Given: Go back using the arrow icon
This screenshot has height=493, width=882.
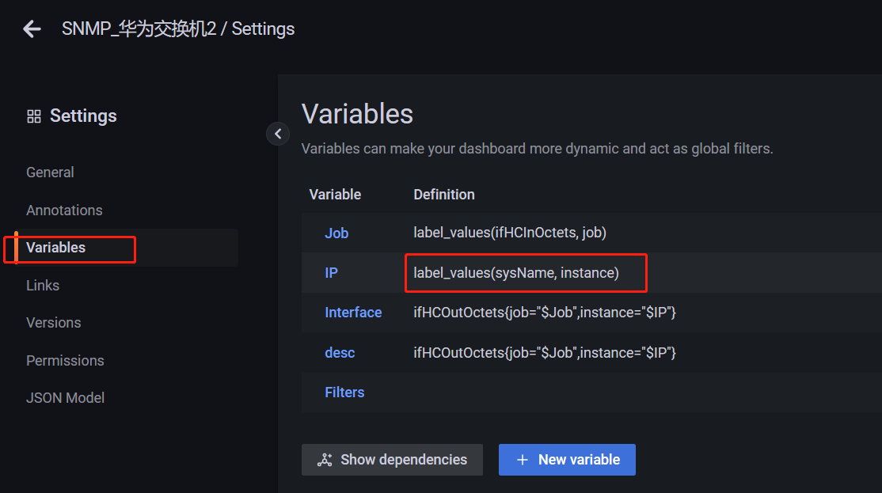Looking at the screenshot, I should tap(32, 28).
